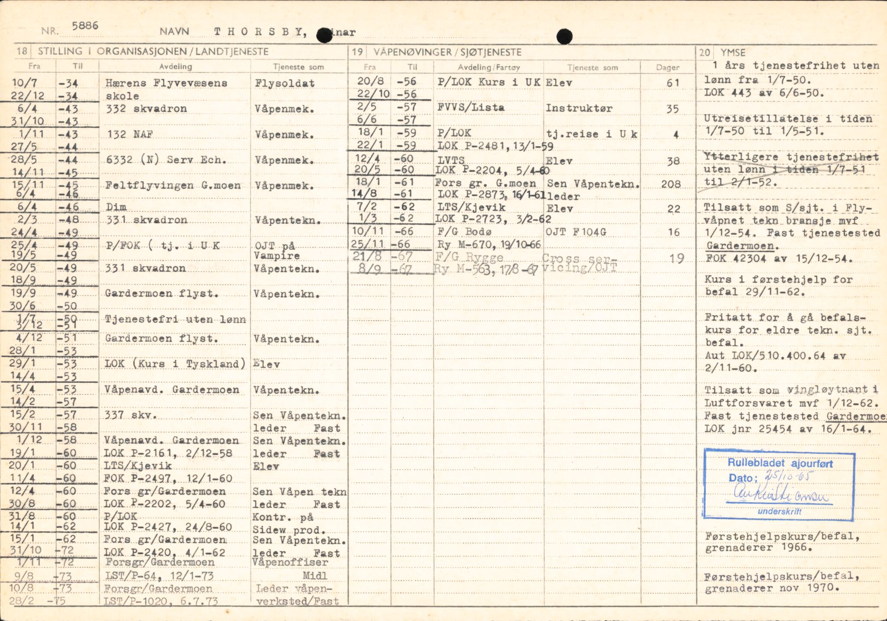The height and width of the screenshot is (621, 887).
Task: Select 'FOK P-2497, 12/1-60' line
Action: pyautogui.click(x=168, y=479)
